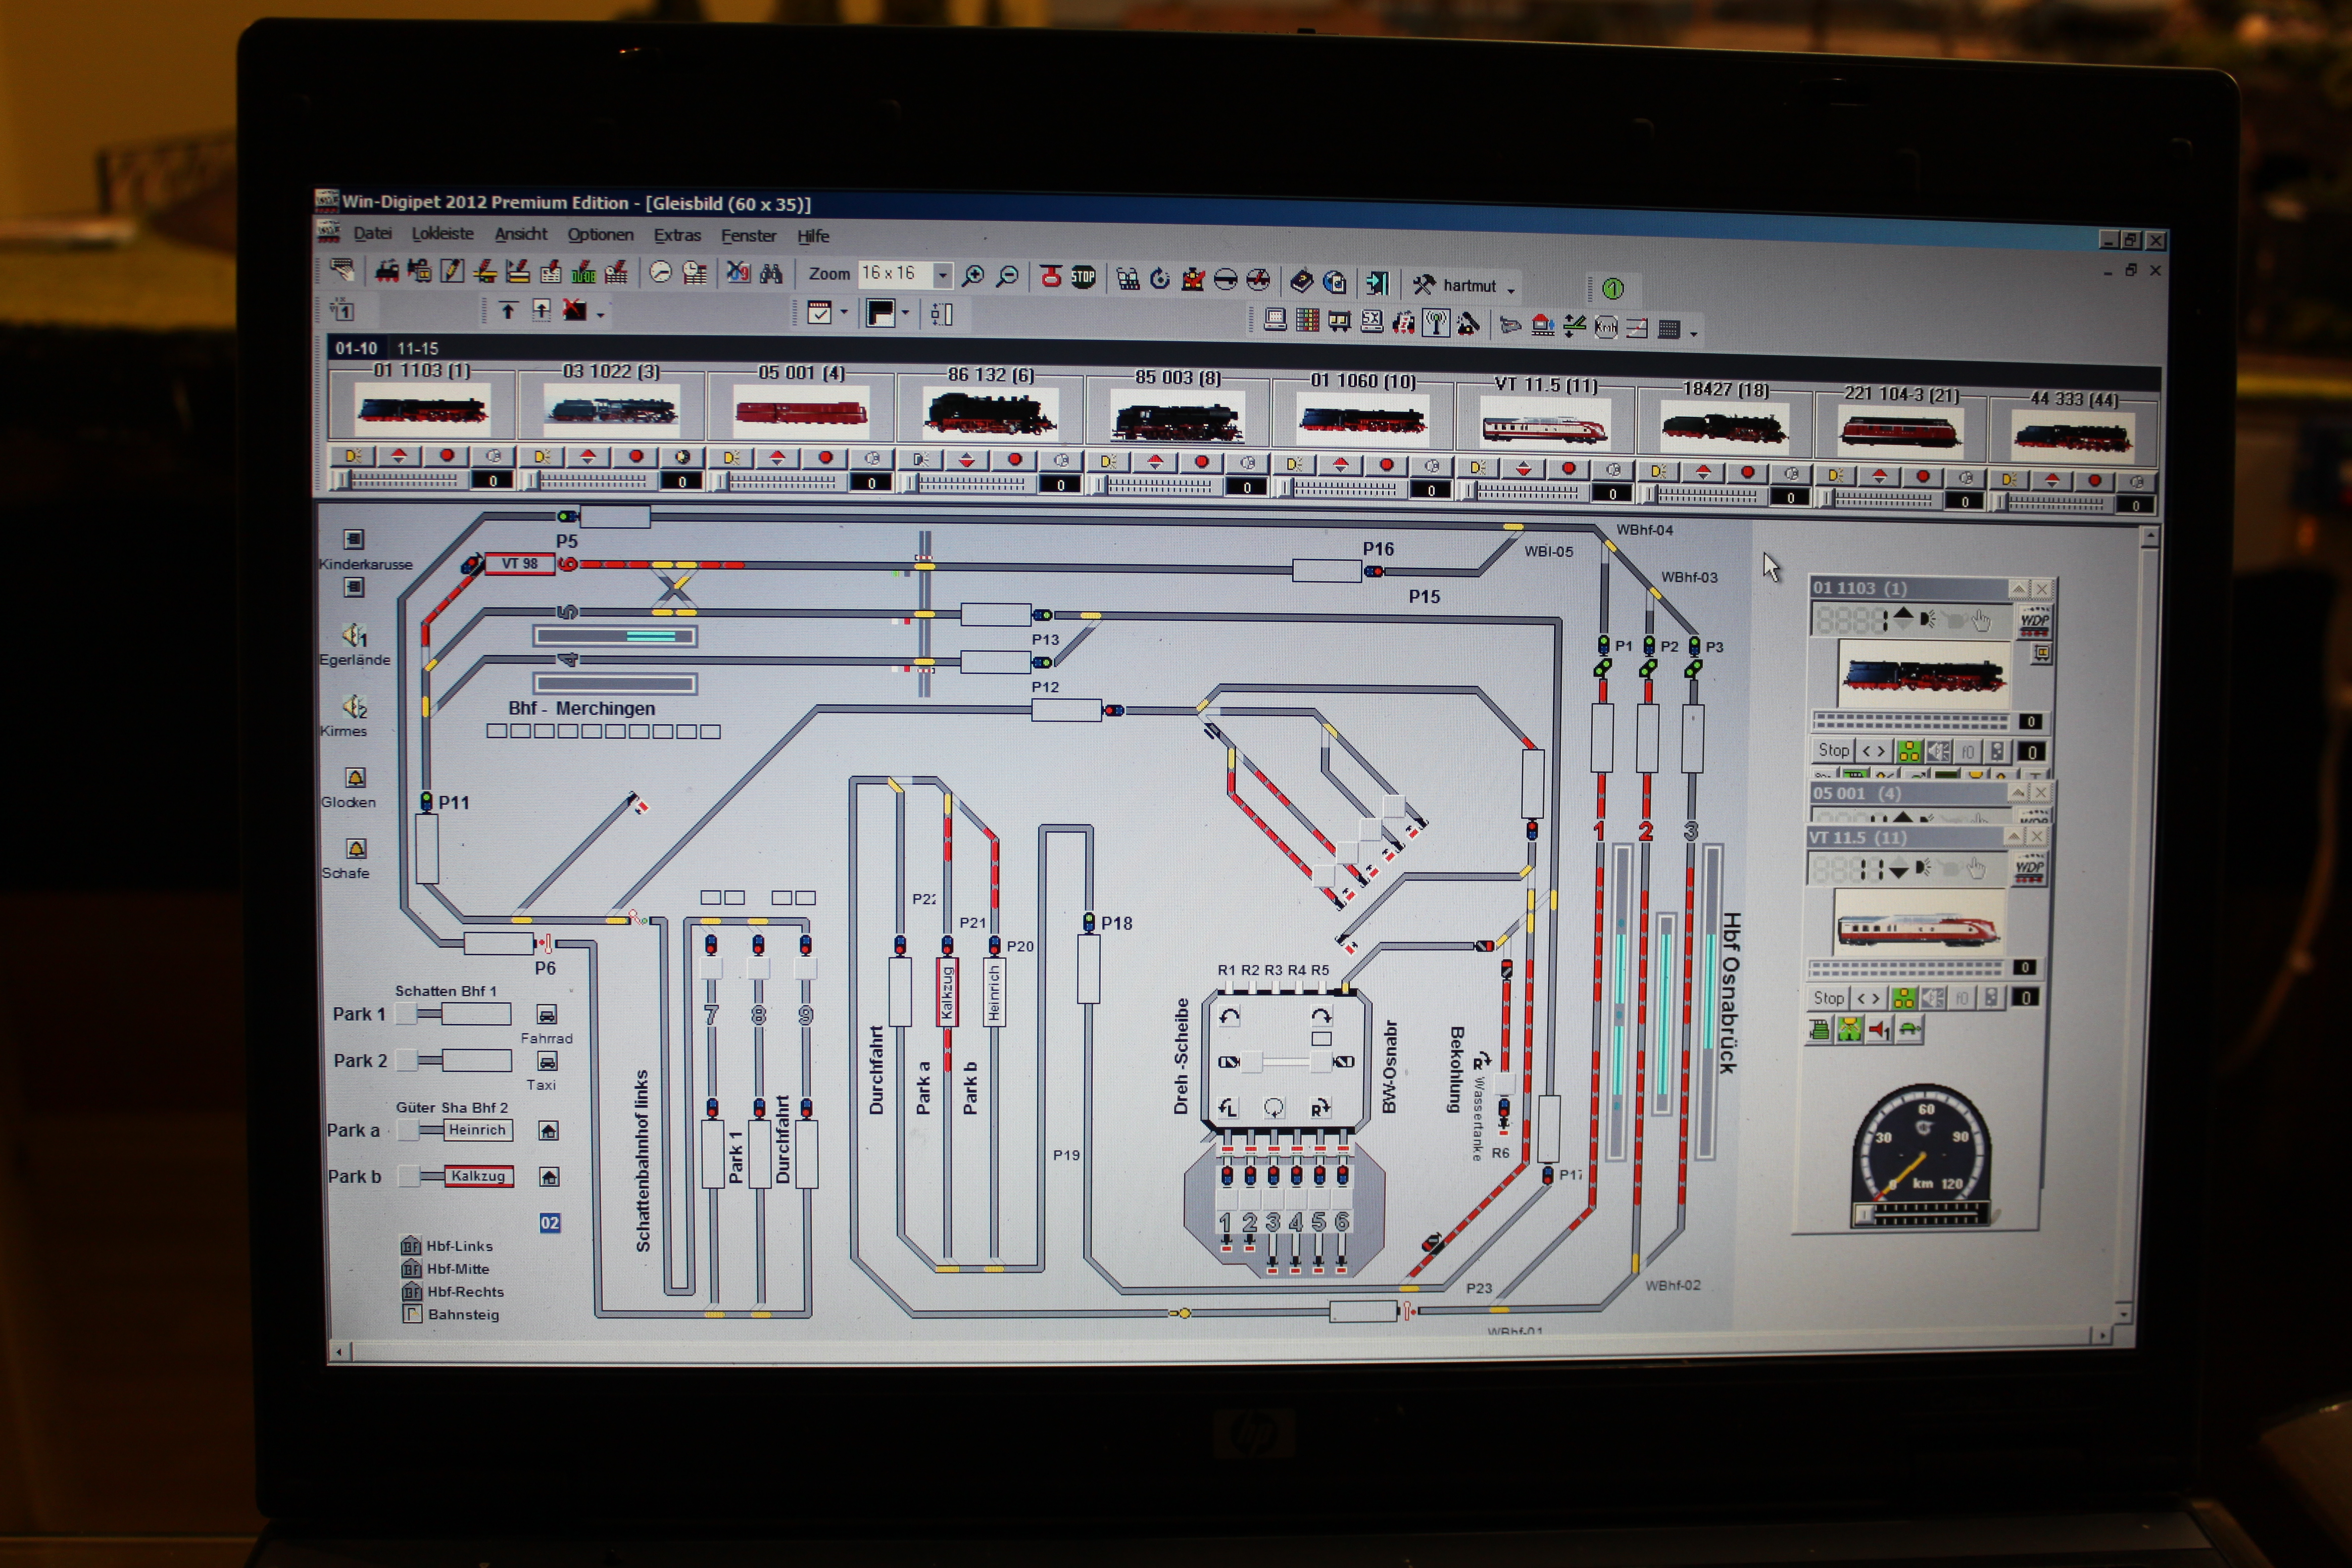Switch to the 11-15 loco tab
Viewport: 2352px width, 1568px height.
tap(417, 348)
